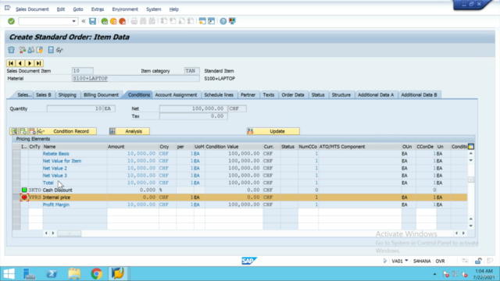Screen dimensions: 500x281
Task: Click the Create New Session icon
Action: coord(202,21)
